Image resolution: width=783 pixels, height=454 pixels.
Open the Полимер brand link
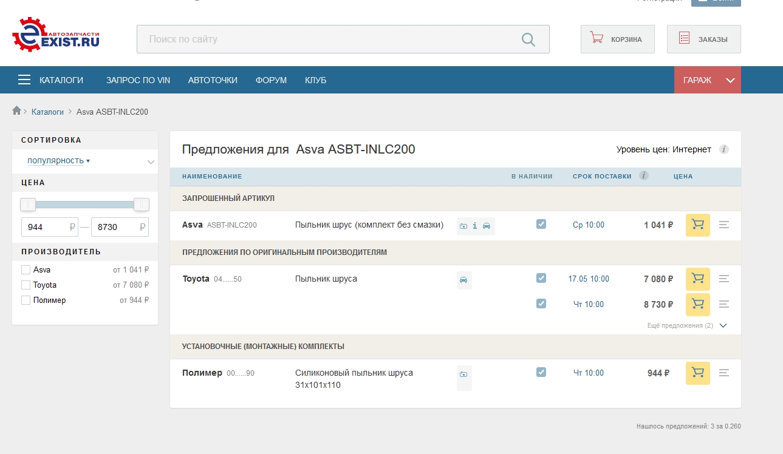pos(202,373)
